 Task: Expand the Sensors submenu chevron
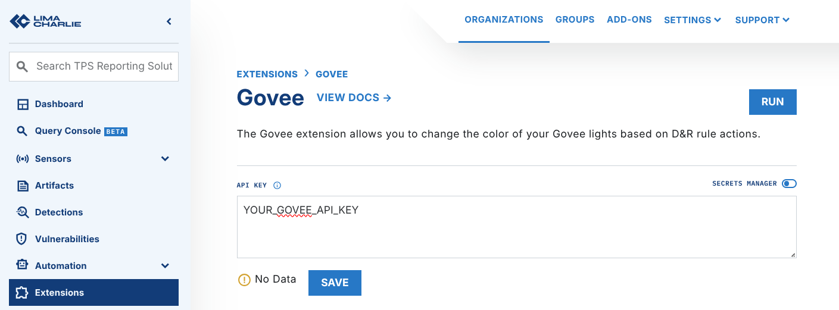tap(165, 159)
